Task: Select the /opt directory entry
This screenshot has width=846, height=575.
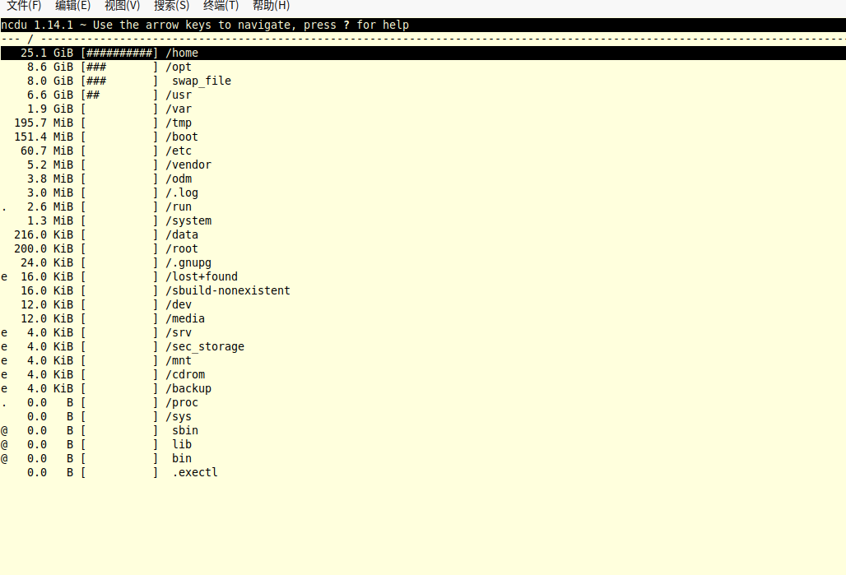Action: tap(178, 67)
